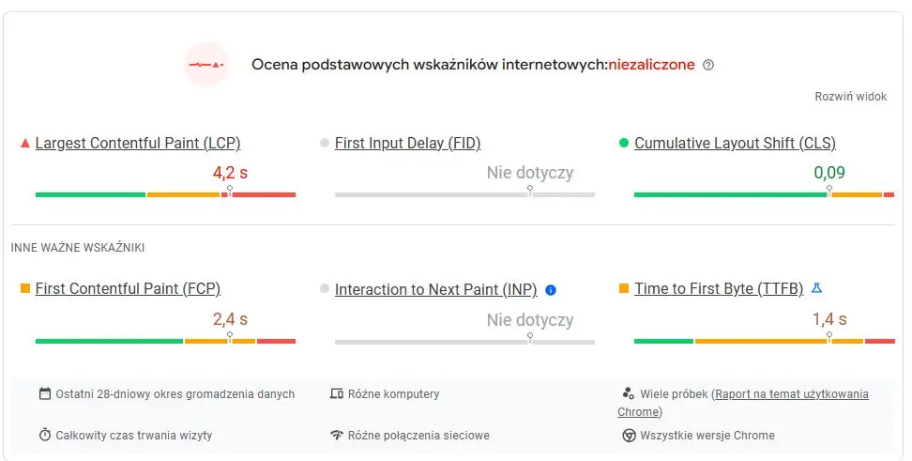912x461 pixels.
Task: Click the wifi icon for network connections
Action: click(337, 436)
